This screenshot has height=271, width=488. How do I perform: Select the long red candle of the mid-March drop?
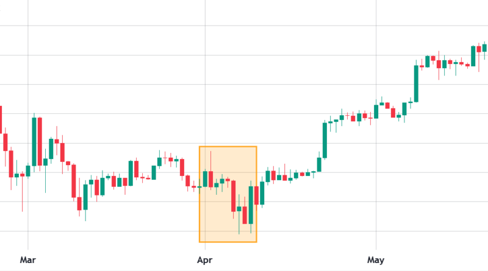pos(74,180)
